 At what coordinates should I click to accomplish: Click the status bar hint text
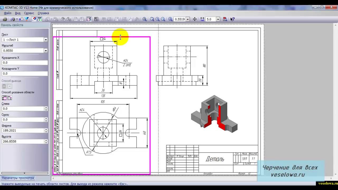[64, 184]
